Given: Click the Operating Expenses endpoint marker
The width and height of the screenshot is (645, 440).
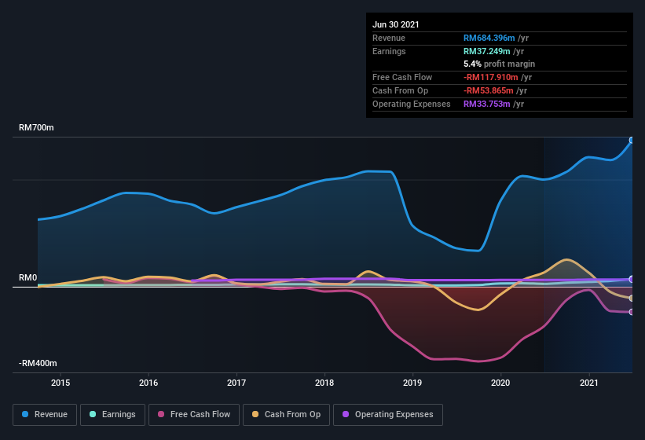Looking at the screenshot, I should click(x=632, y=279).
